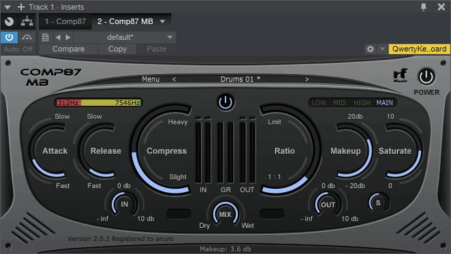
Task: Go to previous host preset arrow
Action: point(58,38)
